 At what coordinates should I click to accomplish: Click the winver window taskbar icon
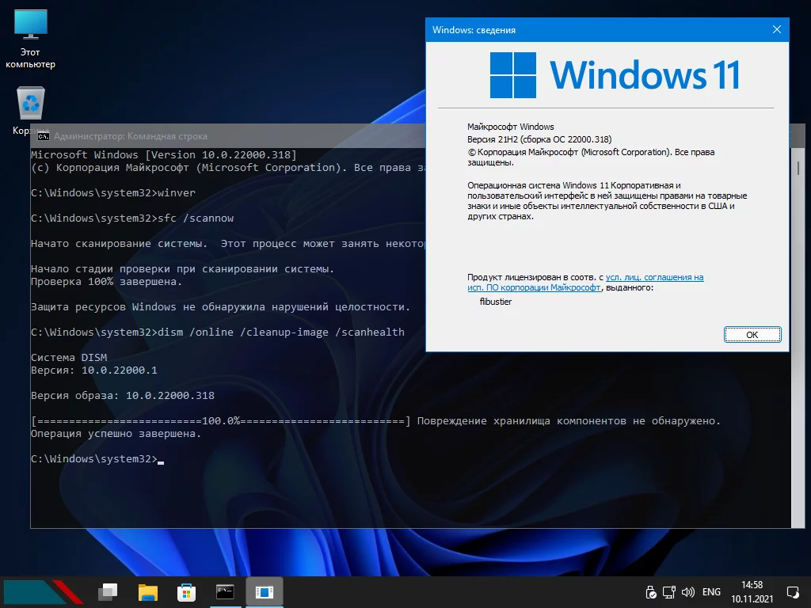click(x=265, y=591)
